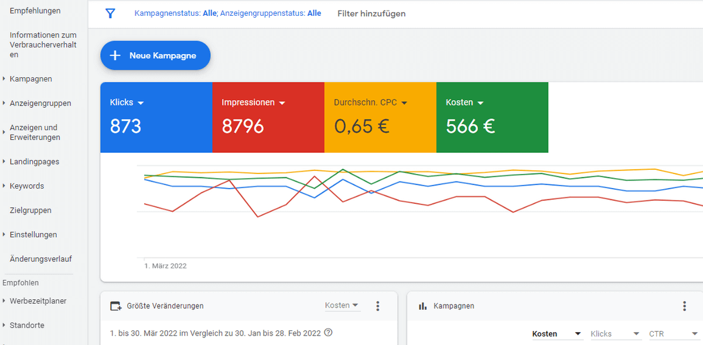This screenshot has height=345, width=703.
Task: Open Kampagnen card three-dot menu
Action: [684, 306]
